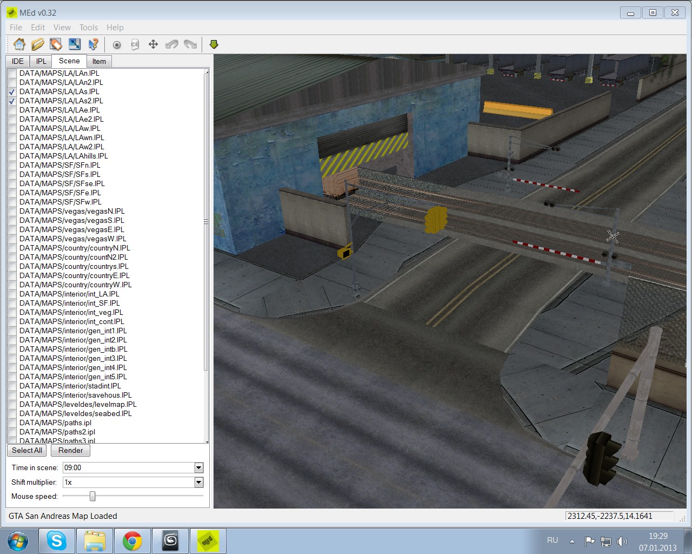The height and width of the screenshot is (554, 692).
Task: Open File Explorer from the taskbar
Action: (95, 540)
